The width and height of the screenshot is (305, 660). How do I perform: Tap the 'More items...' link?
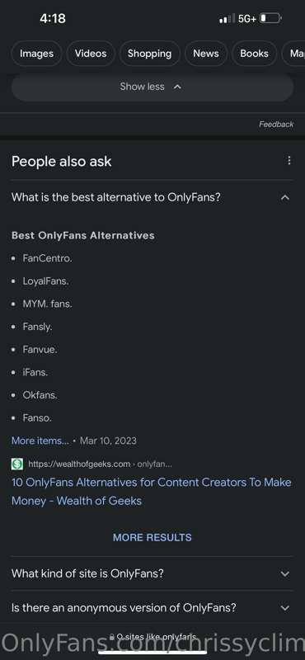[40, 441]
